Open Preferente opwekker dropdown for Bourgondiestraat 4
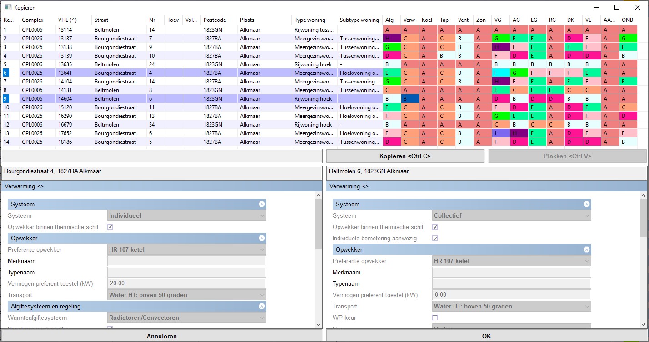This screenshot has width=649, height=342. tap(187, 249)
